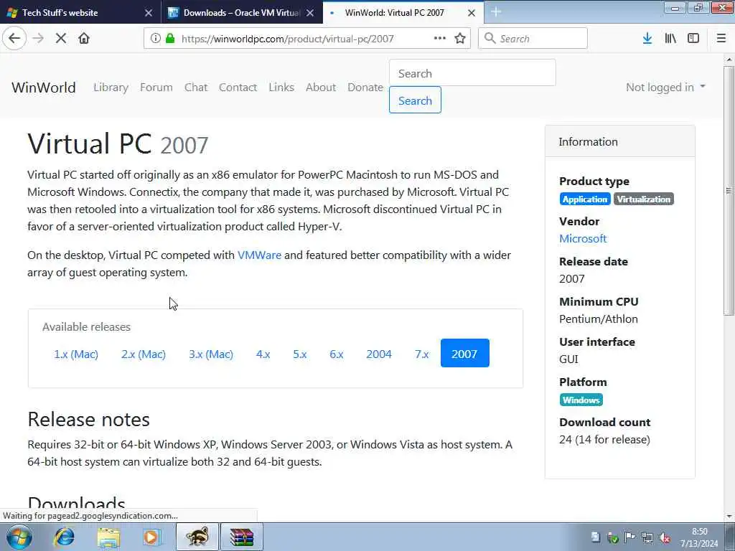This screenshot has width=735, height=551.
Task: Open the network status tray icon
Action: pyautogui.click(x=647, y=537)
